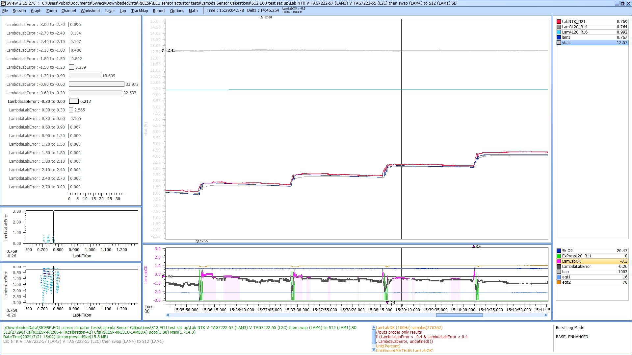Screen dimensions: 632x355
Task: Select the LambdaLabError -0.30 to 0.00 histogram bar
Action: 74,102
